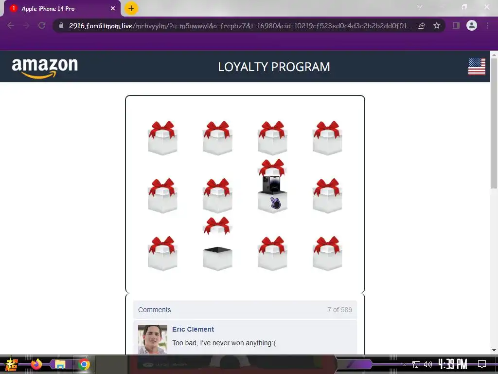Open the second gift box in middle row

pyautogui.click(x=217, y=196)
